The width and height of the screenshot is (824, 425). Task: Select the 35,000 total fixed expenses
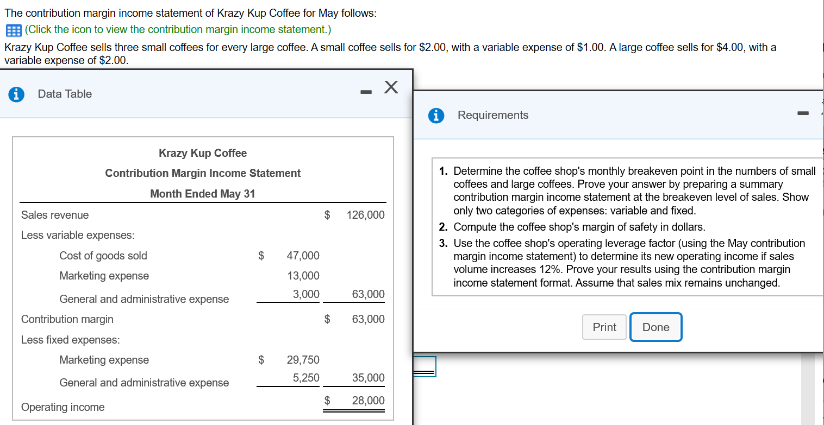coord(368,378)
